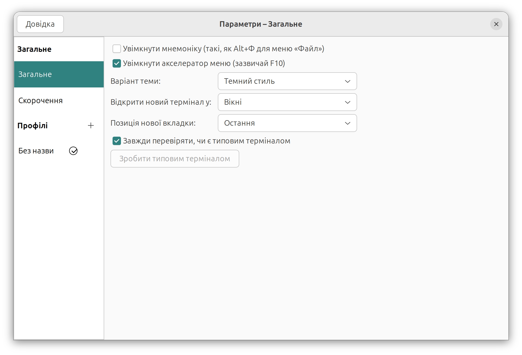Image resolution: width=522 pixels, height=355 pixels.
Task: Click the 'Параметри – Загальне' title bar text
Action: [x=260, y=24]
